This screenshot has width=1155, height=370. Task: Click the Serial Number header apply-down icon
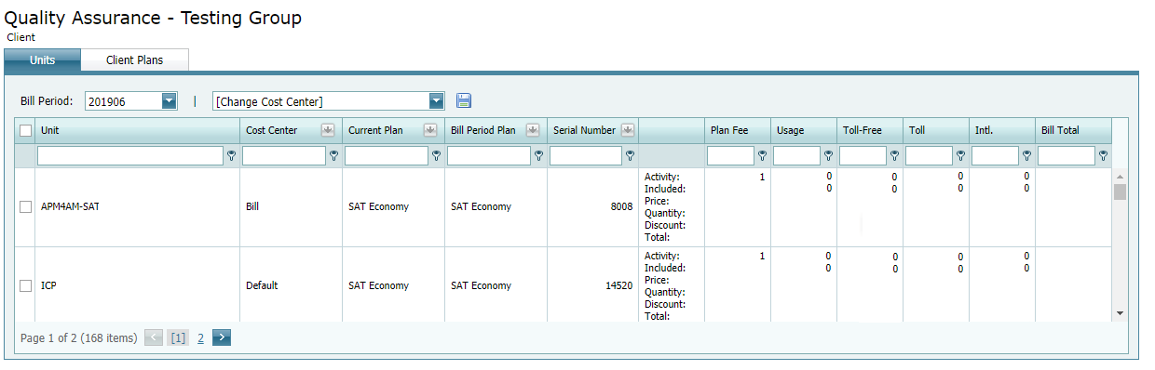(628, 130)
